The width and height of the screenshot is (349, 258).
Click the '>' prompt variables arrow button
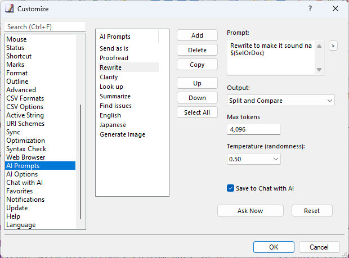pyautogui.click(x=333, y=46)
